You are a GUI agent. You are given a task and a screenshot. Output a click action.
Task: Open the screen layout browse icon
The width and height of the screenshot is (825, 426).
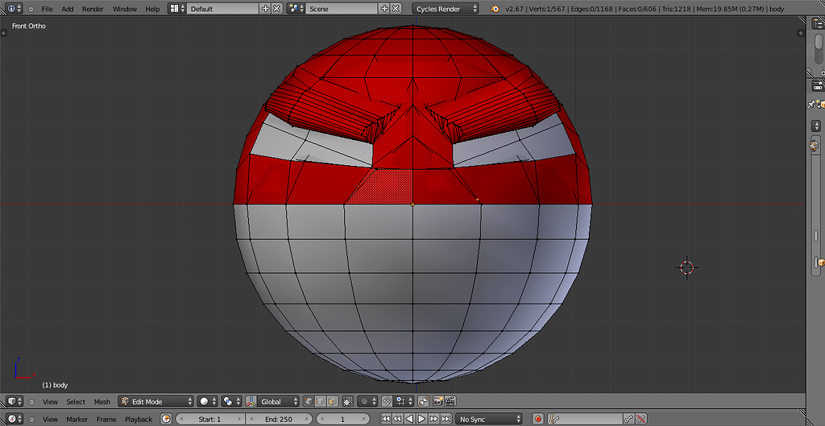177,8
